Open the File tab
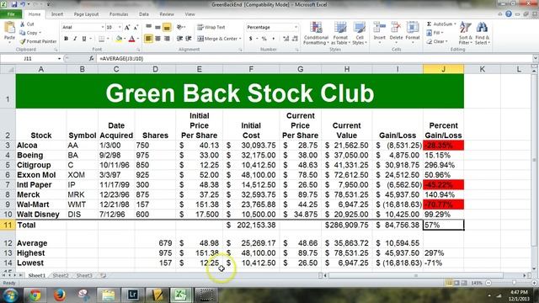The width and height of the screenshot is (539, 303). click(11, 14)
